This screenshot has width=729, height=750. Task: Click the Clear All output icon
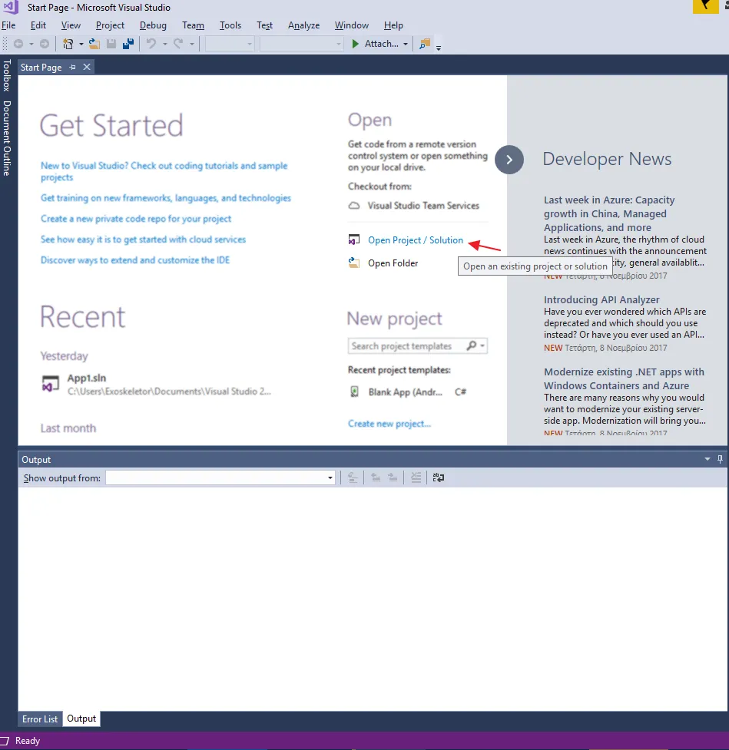416,477
